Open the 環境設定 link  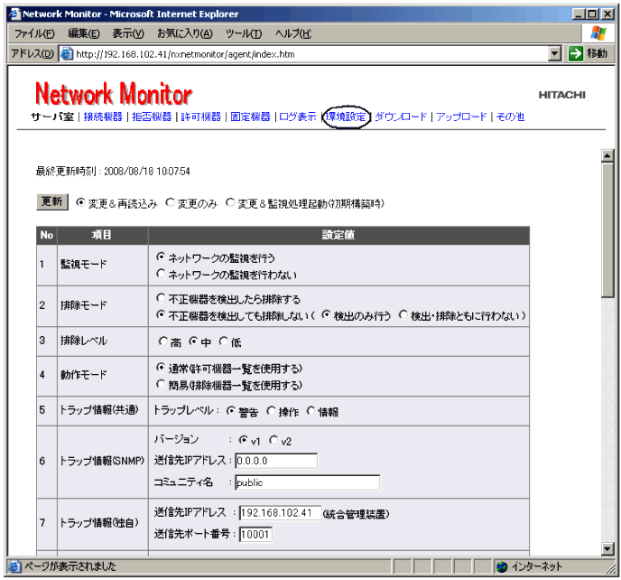[346, 117]
